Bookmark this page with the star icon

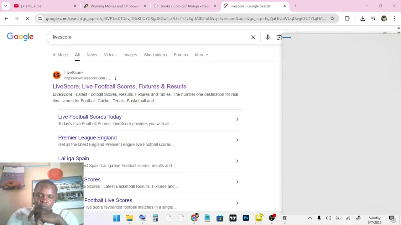tap(332, 18)
